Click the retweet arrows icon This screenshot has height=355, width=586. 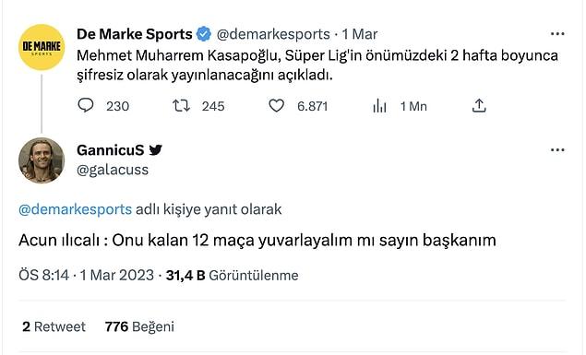pyautogui.click(x=181, y=106)
